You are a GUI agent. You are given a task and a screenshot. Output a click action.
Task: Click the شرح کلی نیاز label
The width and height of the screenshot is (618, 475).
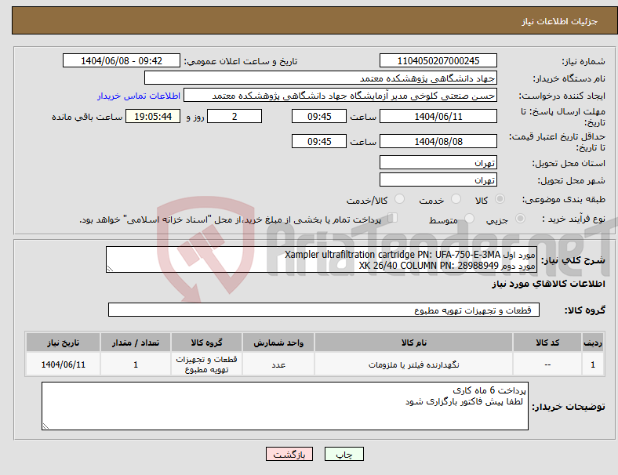573,260
